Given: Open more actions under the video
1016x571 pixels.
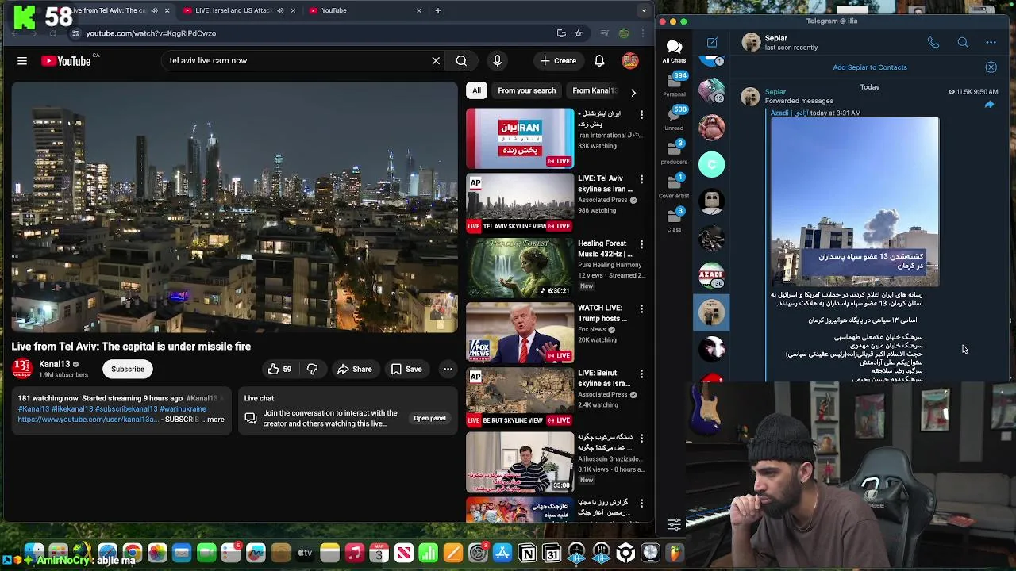Looking at the screenshot, I should [448, 369].
